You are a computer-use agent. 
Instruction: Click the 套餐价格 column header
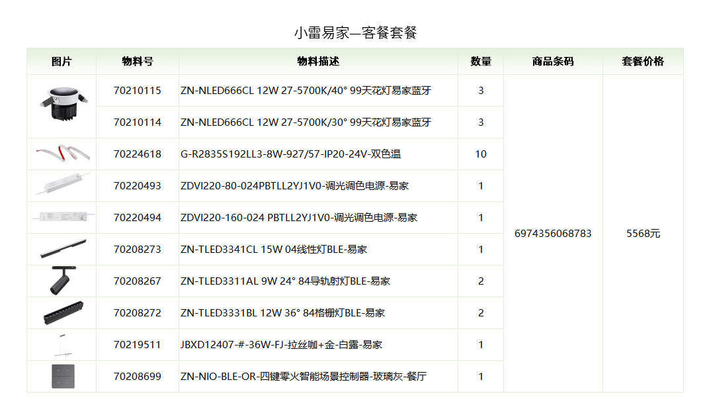(x=643, y=62)
